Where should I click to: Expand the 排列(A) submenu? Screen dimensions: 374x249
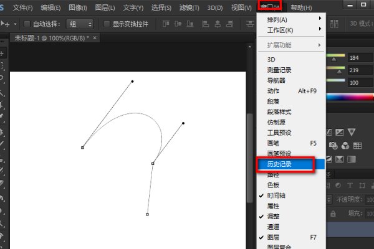tap(292, 19)
